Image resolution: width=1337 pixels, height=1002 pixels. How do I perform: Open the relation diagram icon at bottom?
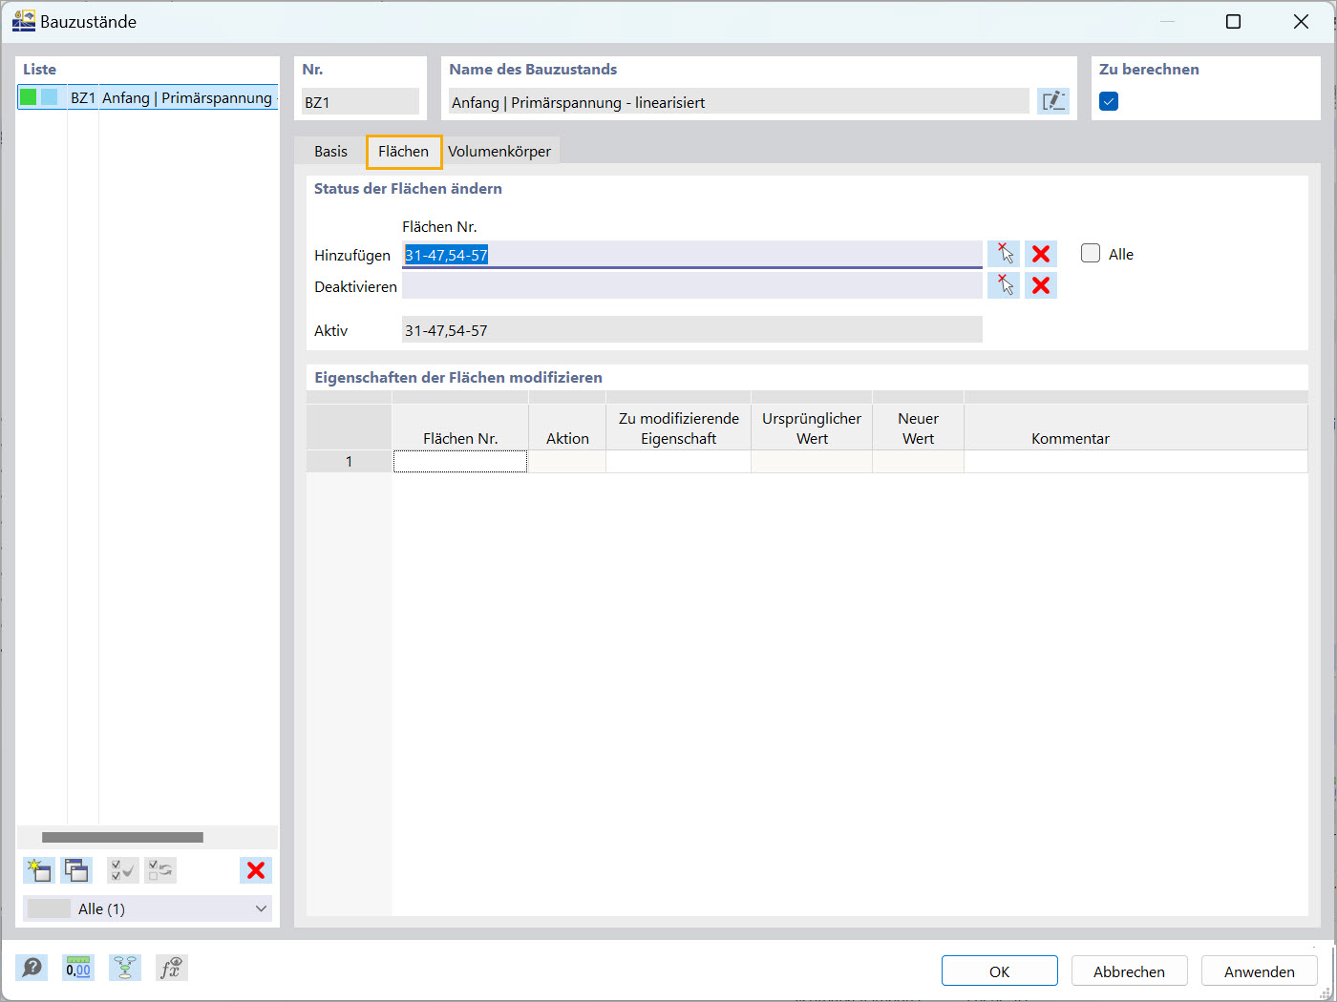[x=124, y=968]
